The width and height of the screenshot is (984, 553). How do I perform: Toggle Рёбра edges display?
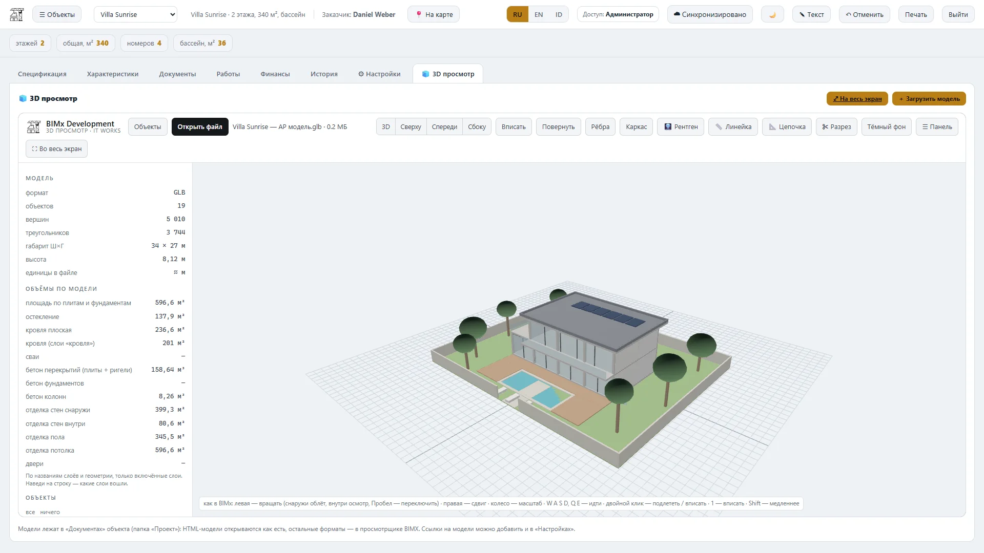pyautogui.click(x=600, y=127)
